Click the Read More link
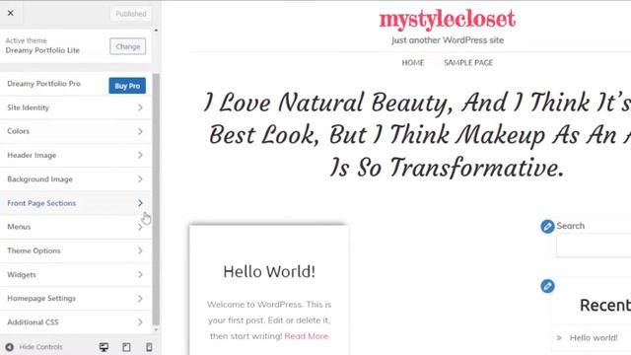 [307, 336]
